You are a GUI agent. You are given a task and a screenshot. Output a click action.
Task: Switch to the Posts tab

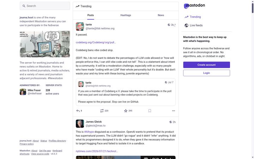(91, 15)
